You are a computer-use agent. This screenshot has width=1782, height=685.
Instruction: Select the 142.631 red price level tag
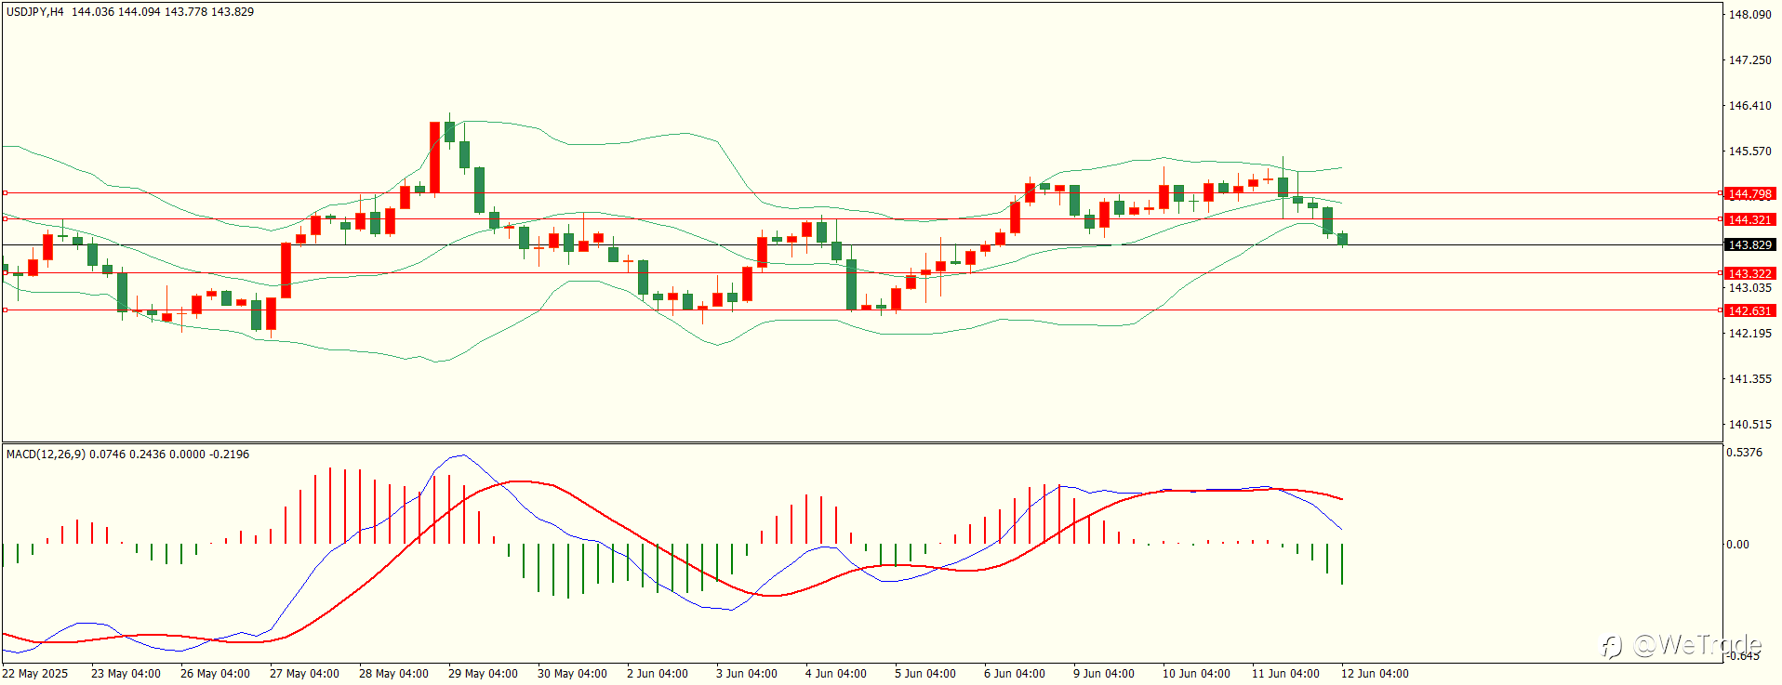[1749, 311]
